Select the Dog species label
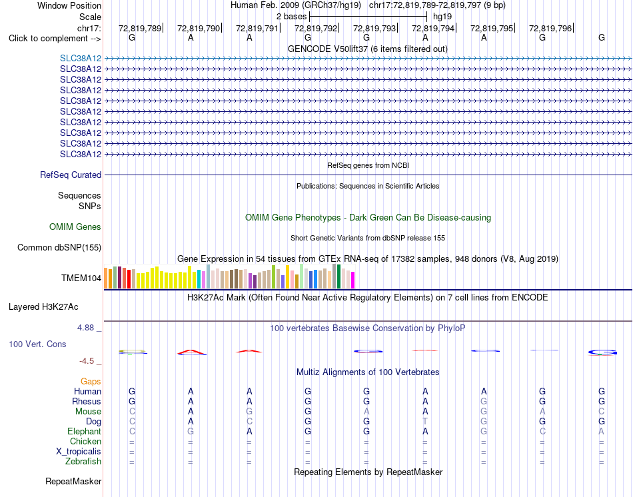Image resolution: width=633 pixels, height=497 pixels. (93, 422)
